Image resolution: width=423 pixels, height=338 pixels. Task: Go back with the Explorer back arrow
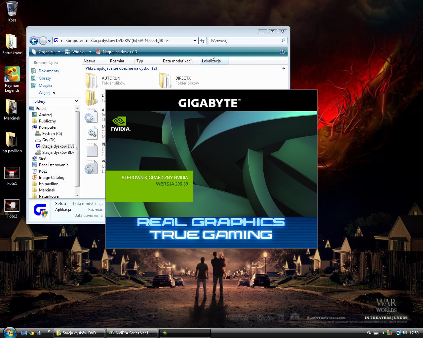34,41
